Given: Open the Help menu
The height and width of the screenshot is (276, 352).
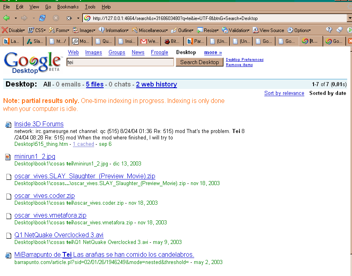Looking at the screenshot, I should [106, 7].
